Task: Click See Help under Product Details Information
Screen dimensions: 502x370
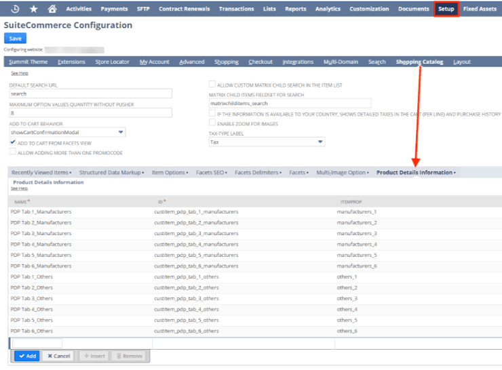Action: (19, 188)
